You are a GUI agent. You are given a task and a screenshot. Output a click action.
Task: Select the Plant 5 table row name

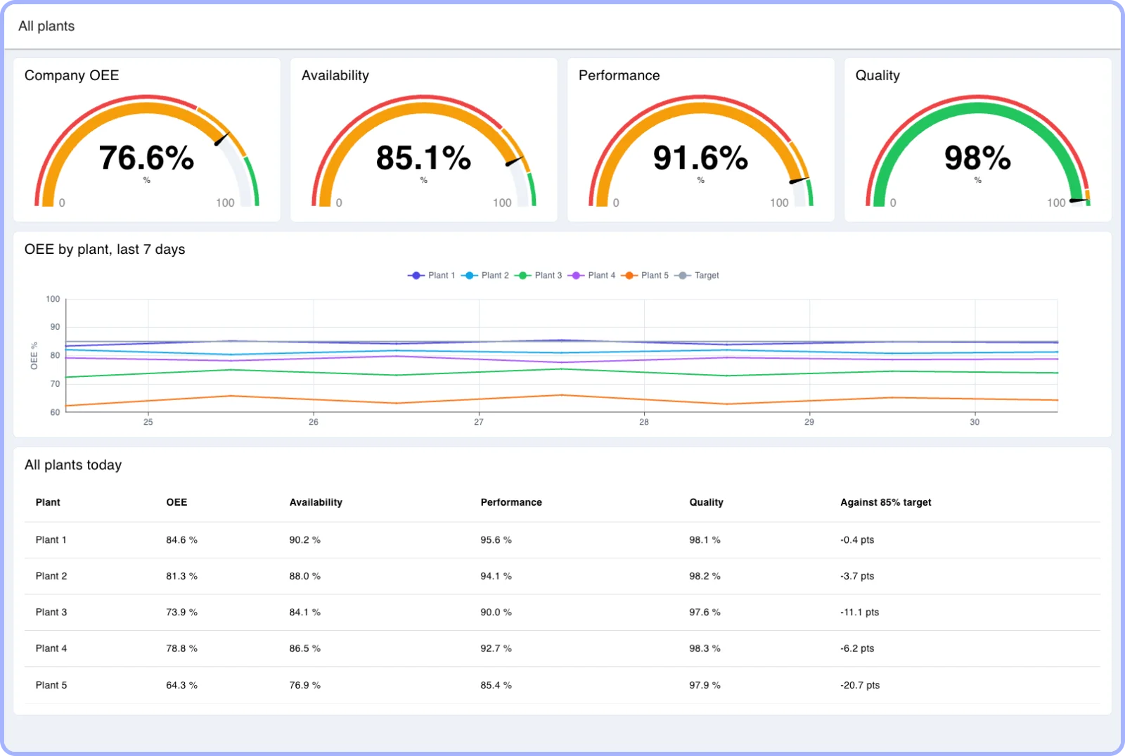(51, 685)
